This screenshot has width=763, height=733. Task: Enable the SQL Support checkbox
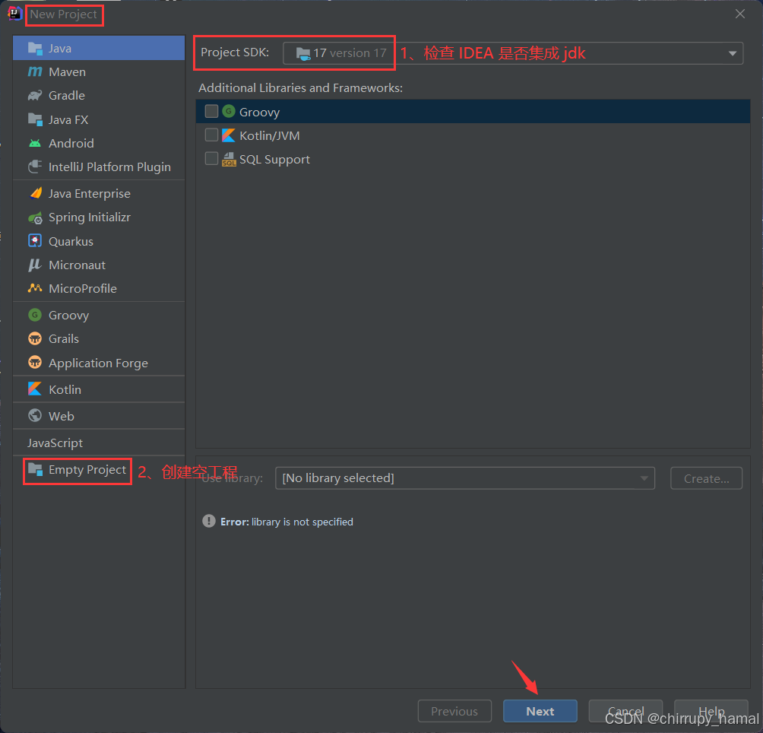pos(211,159)
